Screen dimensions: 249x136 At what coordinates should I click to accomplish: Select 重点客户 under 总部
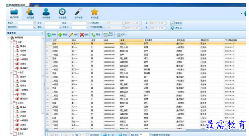[x=22, y=68]
